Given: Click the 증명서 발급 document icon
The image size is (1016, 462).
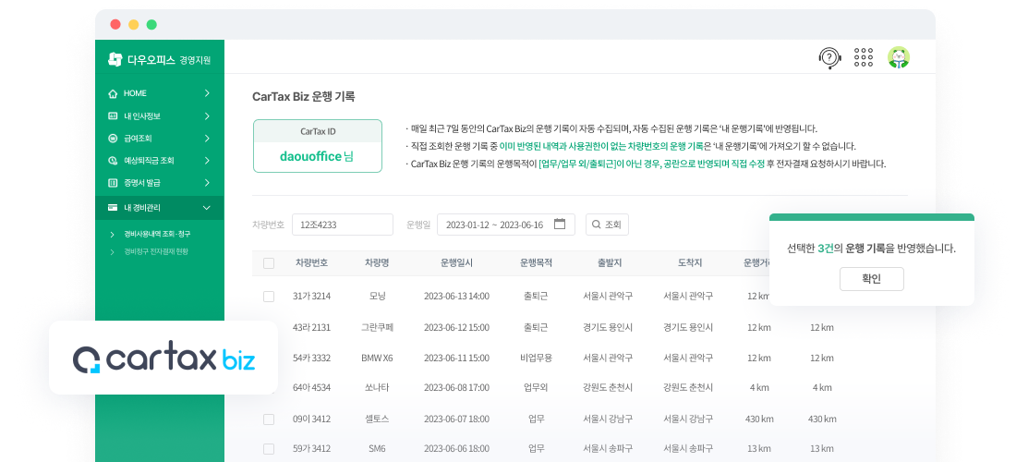Looking at the screenshot, I should coord(113,183).
